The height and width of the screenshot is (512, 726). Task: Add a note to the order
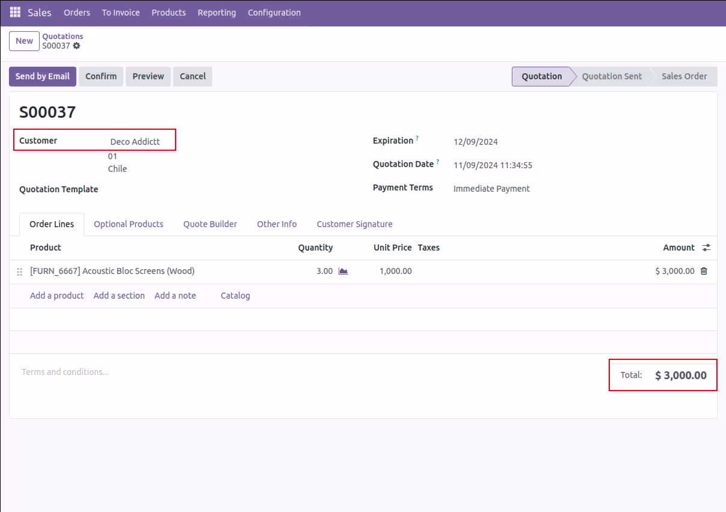point(175,296)
